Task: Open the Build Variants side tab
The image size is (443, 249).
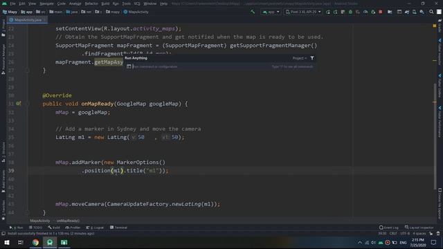Action: [x=3, y=181]
